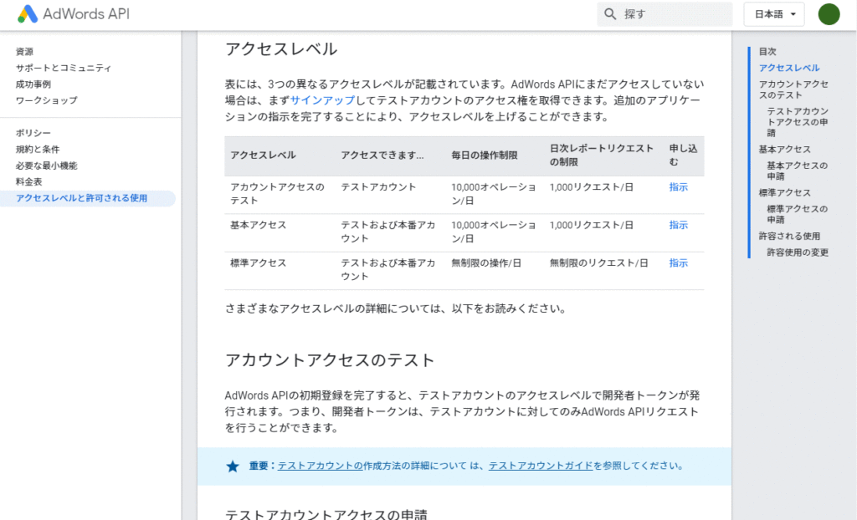
Task: Focus the 探す search field
Action: tap(665, 14)
